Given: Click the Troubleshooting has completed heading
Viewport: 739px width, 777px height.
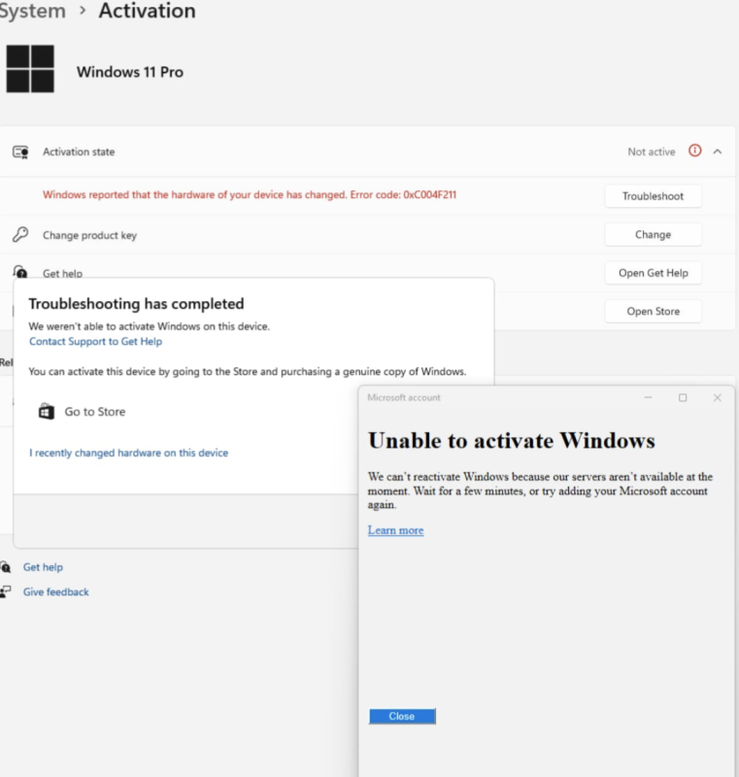Looking at the screenshot, I should point(136,304).
